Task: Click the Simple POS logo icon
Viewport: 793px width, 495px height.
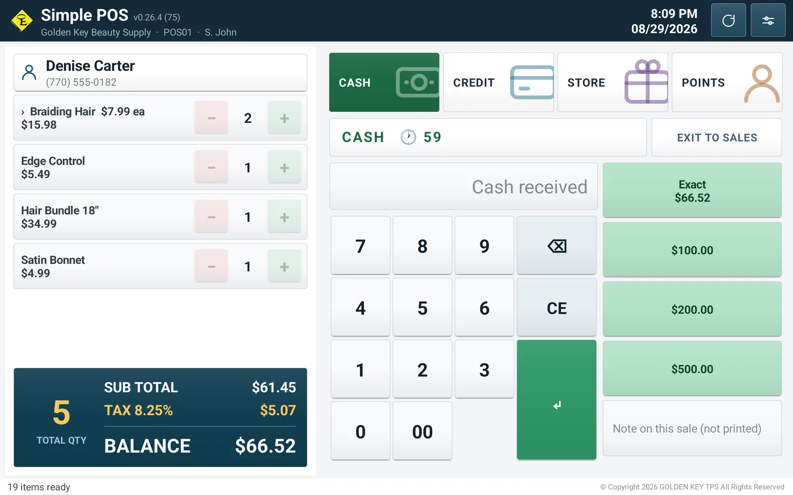Action: click(22, 21)
